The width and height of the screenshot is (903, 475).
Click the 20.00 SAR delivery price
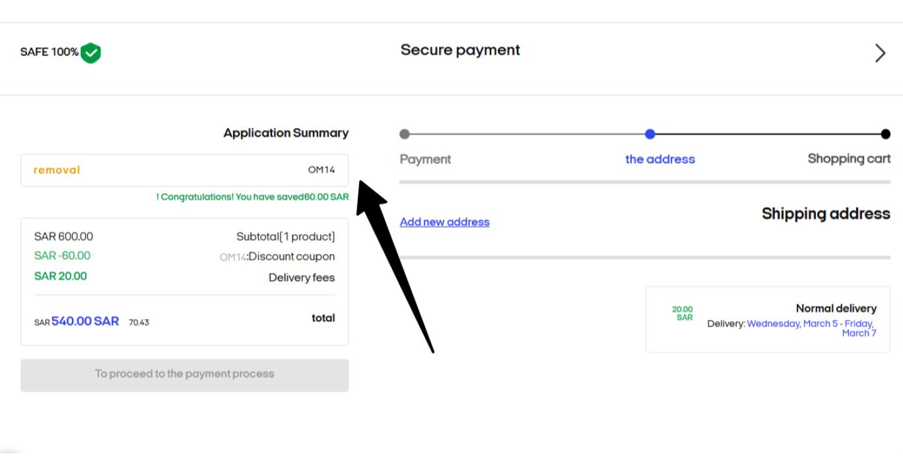tap(683, 313)
